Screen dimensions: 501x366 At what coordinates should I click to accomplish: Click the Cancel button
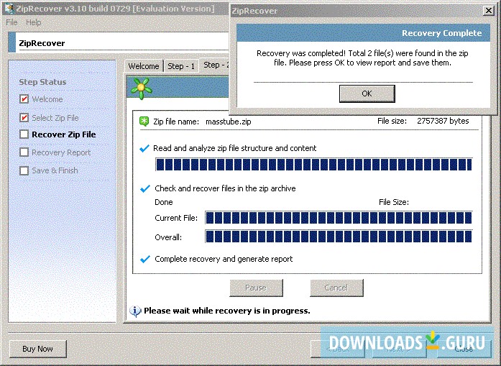336,288
